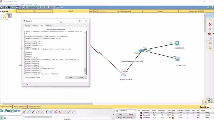Pick the automatic connection lightning cable
Viewport: 214px width, 120px height.
pyautogui.click(x=24, y=112)
